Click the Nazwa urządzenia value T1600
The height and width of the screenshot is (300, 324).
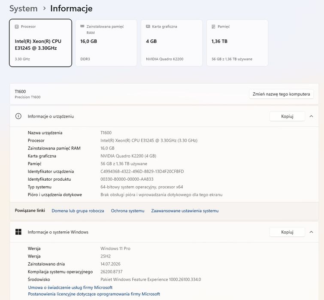coord(106,133)
